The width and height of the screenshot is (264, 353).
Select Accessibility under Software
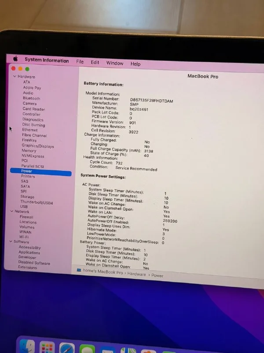pyautogui.click(x=29, y=247)
